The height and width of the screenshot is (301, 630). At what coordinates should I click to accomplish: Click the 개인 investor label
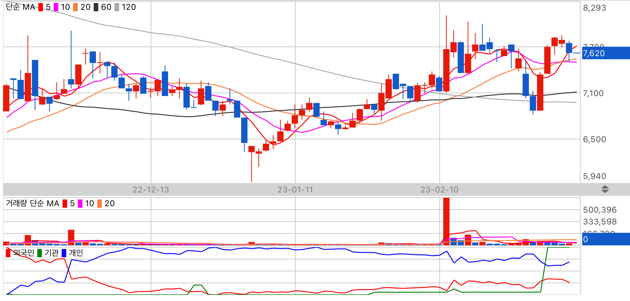coord(76,253)
